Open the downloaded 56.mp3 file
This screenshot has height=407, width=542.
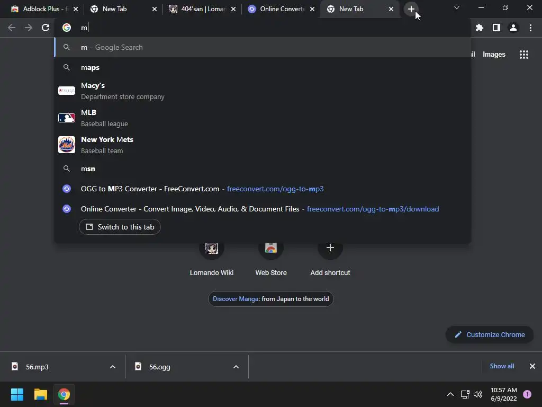click(37, 367)
